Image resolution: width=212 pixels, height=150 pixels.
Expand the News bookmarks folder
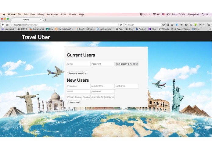click(197, 29)
